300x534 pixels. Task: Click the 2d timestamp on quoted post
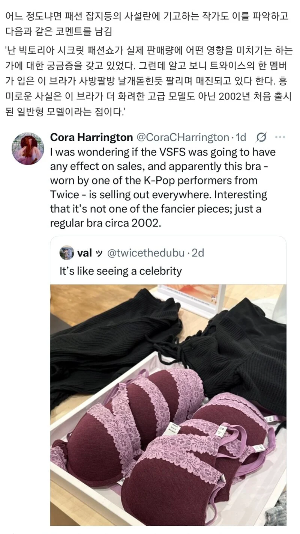pos(198,253)
